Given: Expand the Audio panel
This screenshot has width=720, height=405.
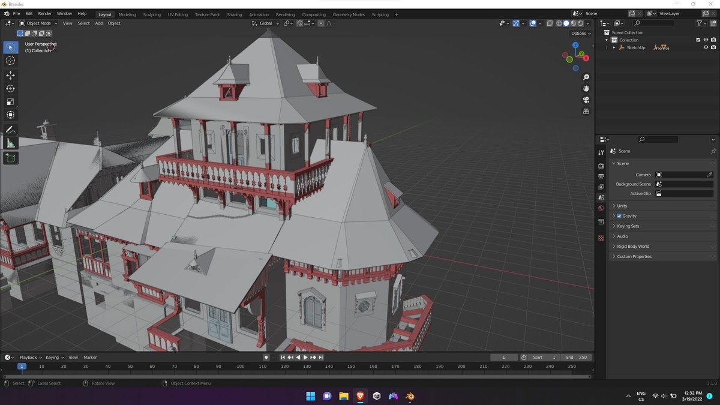Looking at the screenshot, I should click(664, 236).
